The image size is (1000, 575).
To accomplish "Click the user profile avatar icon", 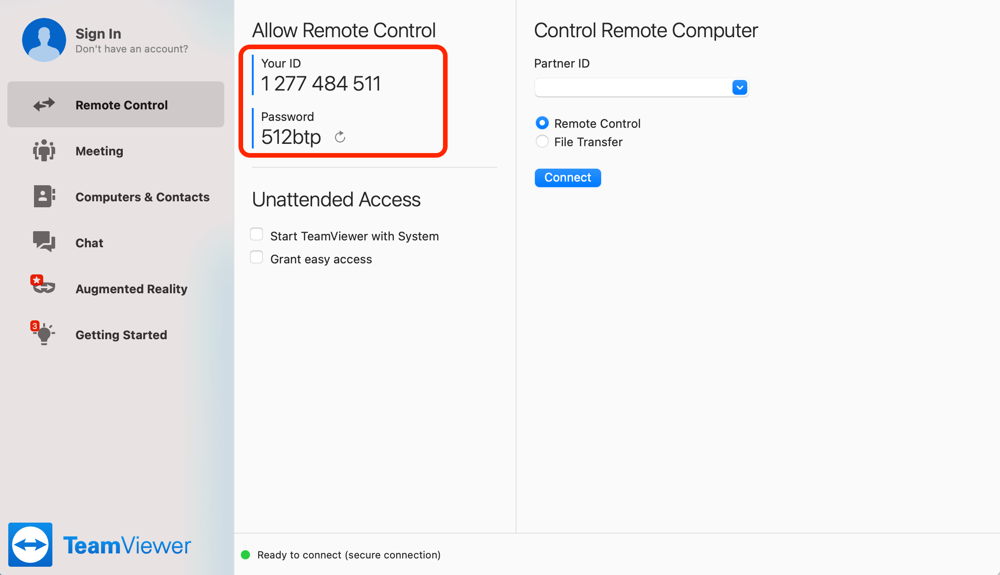I will pyautogui.click(x=44, y=40).
